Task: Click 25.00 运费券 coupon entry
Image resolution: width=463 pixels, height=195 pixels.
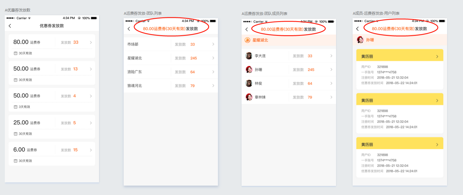Action: coord(52,127)
